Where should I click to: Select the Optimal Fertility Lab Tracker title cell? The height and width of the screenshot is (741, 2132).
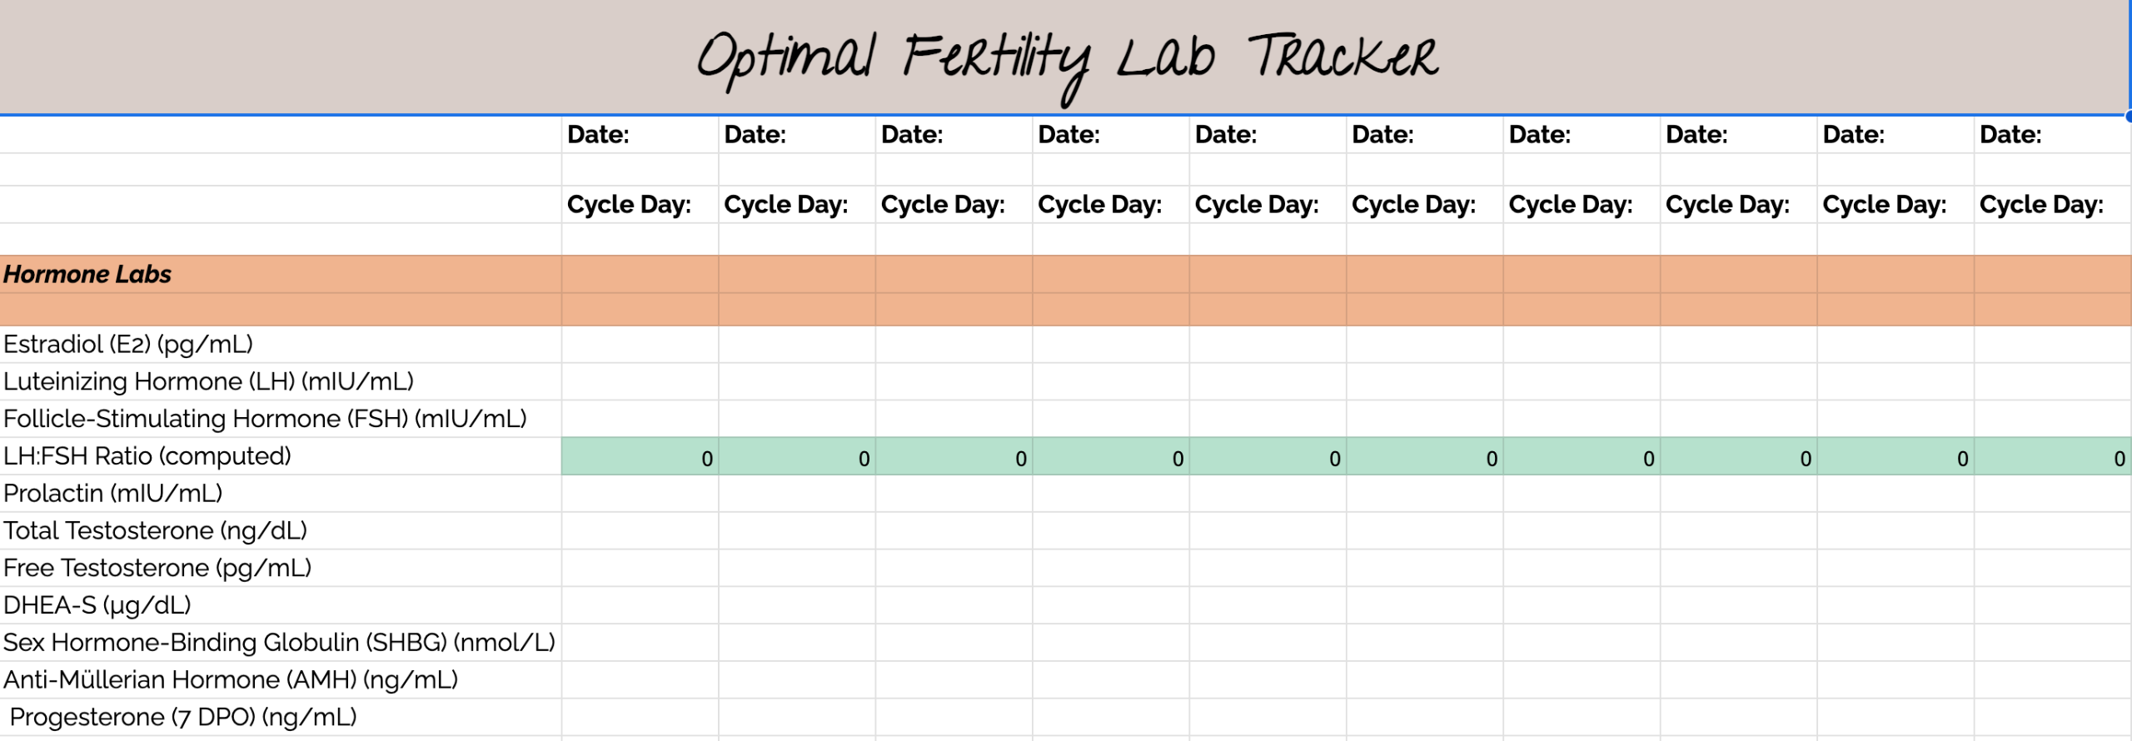1065,57
